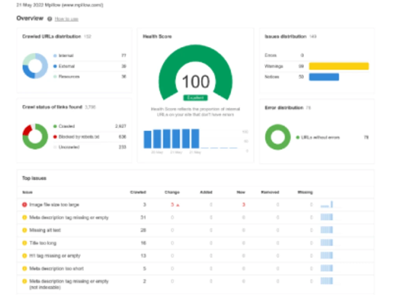Click the red error icon for Image file size too large

(24, 205)
